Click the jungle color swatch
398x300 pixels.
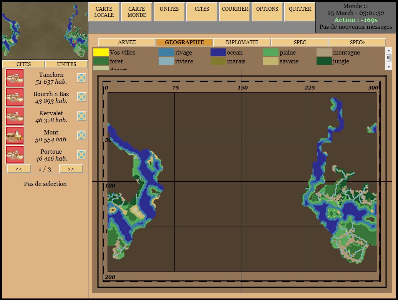pyautogui.click(x=324, y=61)
